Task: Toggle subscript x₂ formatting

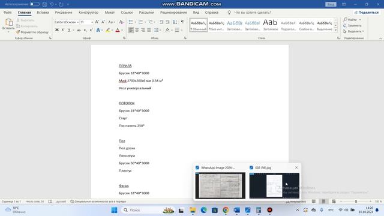Action: click(85, 30)
